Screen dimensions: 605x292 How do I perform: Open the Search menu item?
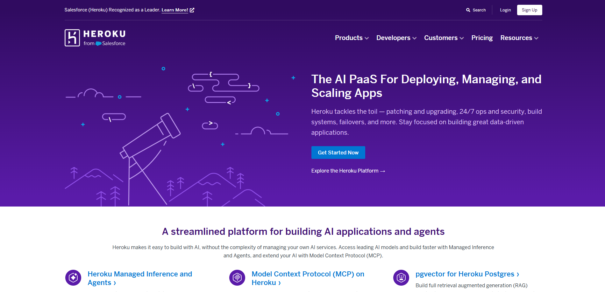(476, 10)
